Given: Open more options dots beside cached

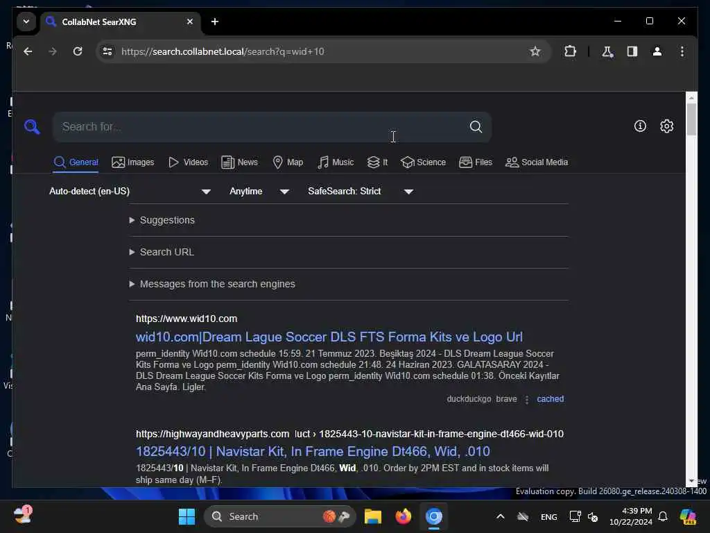Looking at the screenshot, I should (527, 399).
